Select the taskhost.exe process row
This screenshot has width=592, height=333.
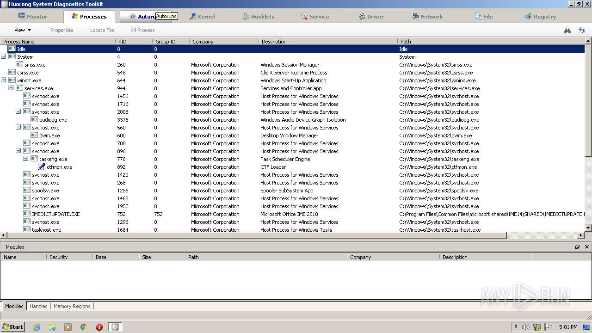click(292, 229)
